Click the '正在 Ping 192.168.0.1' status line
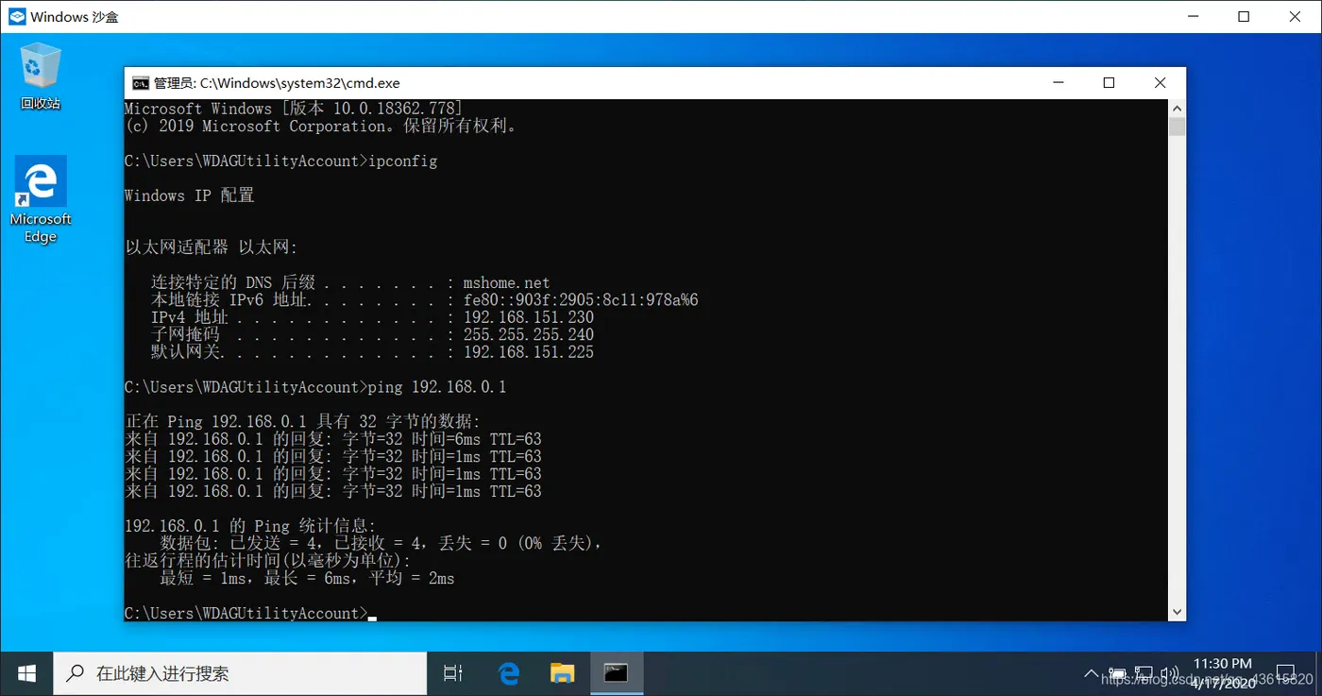Screen dimensions: 1322x696 pos(303,421)
